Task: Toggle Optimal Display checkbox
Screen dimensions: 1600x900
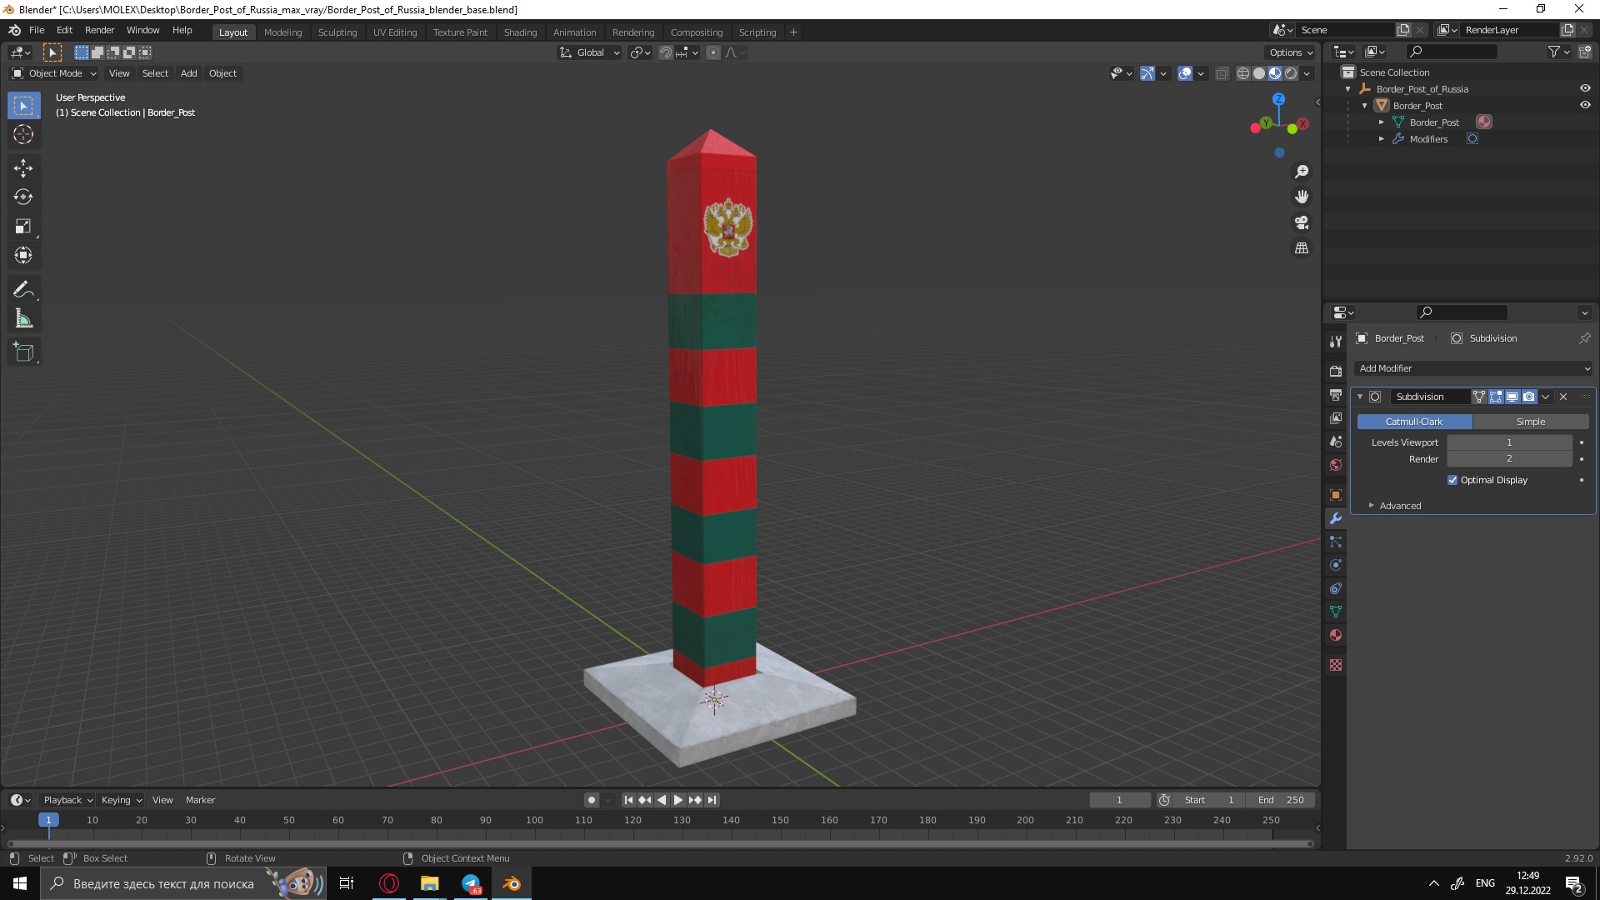Action: coord(1452,480)
